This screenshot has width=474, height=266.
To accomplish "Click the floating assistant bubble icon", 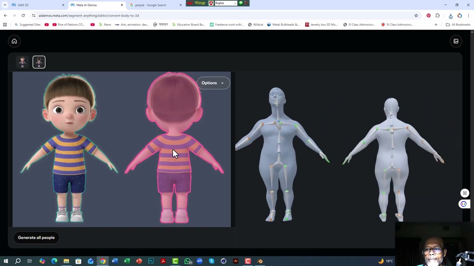I will [464, 204].
